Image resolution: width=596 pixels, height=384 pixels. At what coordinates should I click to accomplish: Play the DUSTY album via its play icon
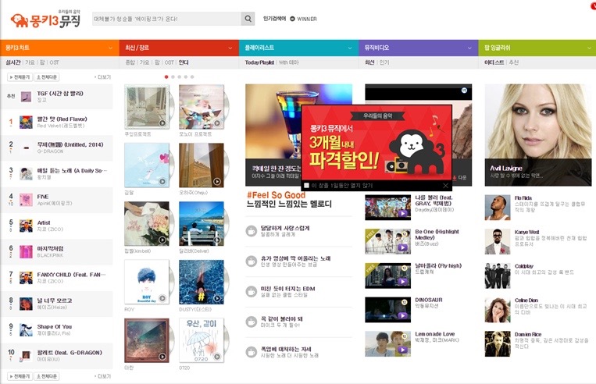pos(217,298)
